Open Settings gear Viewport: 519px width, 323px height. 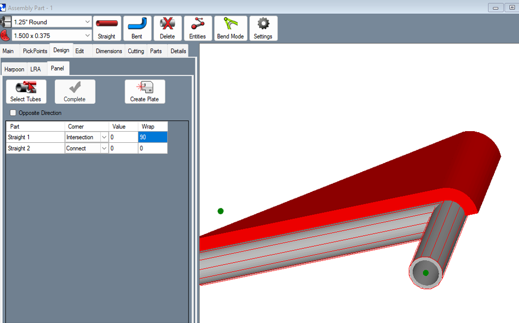coord(263,28)
